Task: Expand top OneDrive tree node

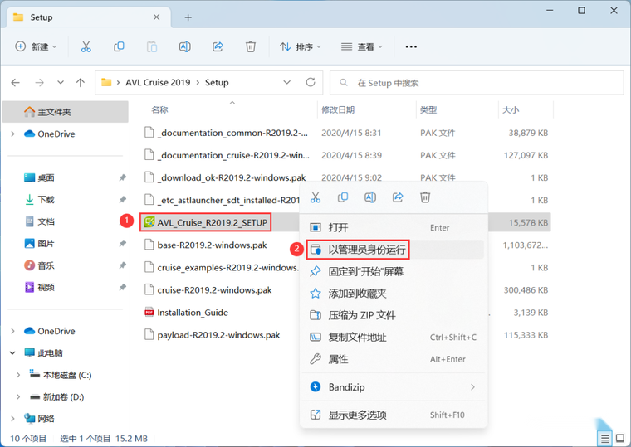Action: [12, 134]
